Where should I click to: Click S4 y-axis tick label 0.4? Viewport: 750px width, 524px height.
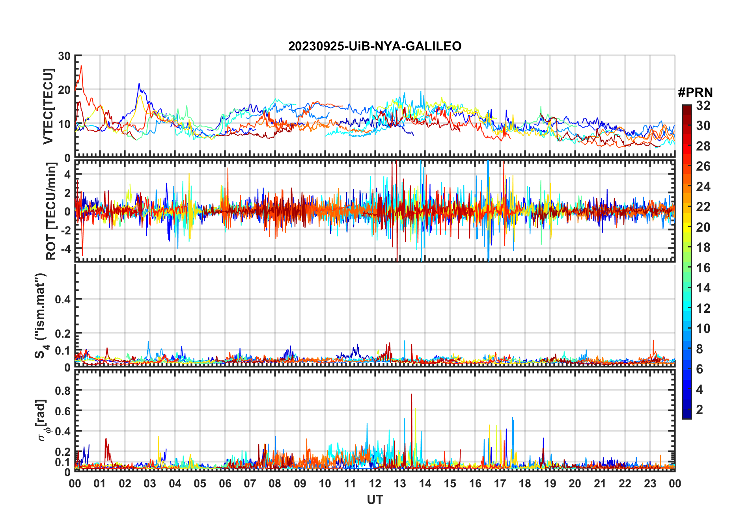[x=62, y=299]
